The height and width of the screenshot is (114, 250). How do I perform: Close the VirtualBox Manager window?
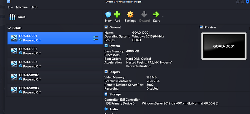(247, 2)
